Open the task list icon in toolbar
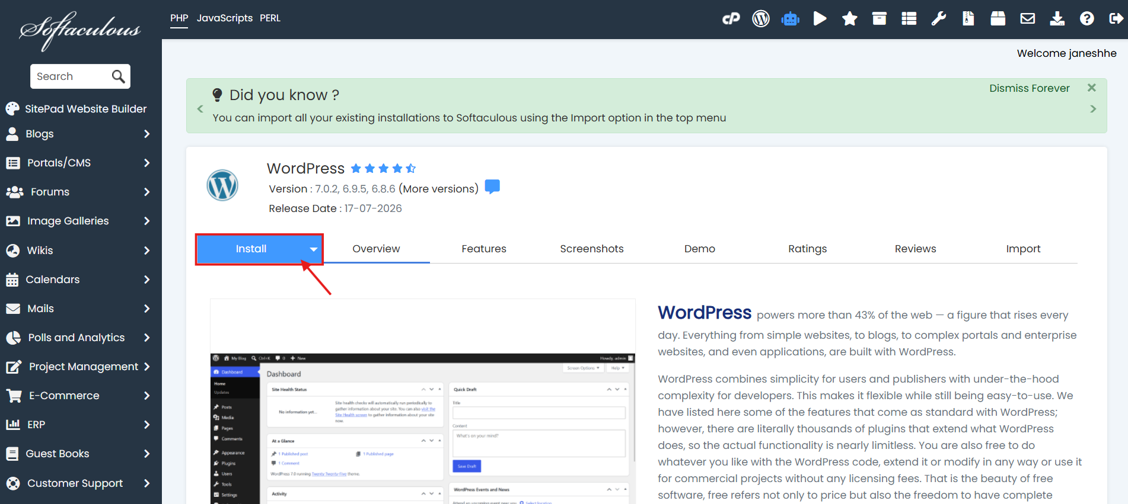This screenshot has width=1128, height=504. click(909, 19)
